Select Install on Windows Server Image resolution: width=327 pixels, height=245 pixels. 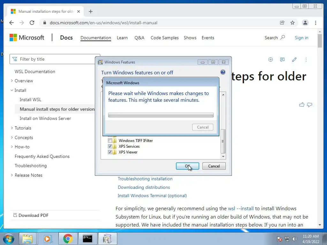pos(45,118)
